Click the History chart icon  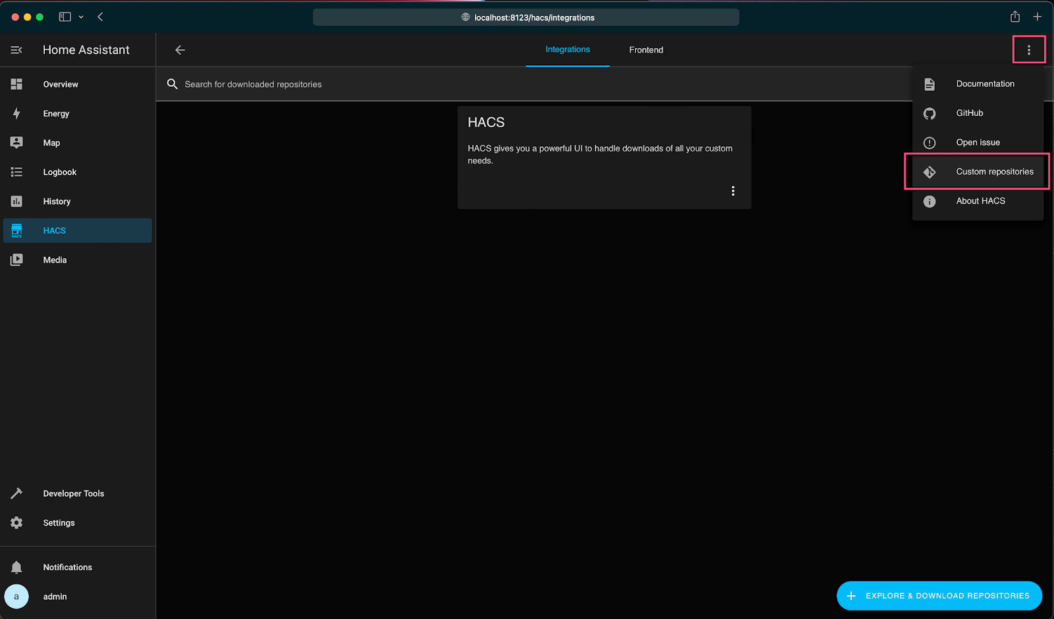point(16,202)
